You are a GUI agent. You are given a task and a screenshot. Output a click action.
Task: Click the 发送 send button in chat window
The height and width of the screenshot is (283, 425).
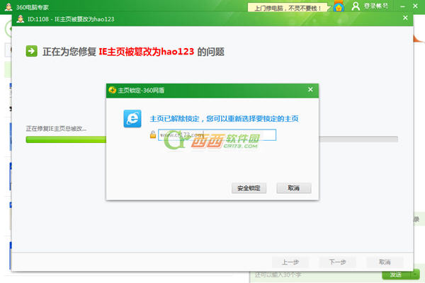396,275
